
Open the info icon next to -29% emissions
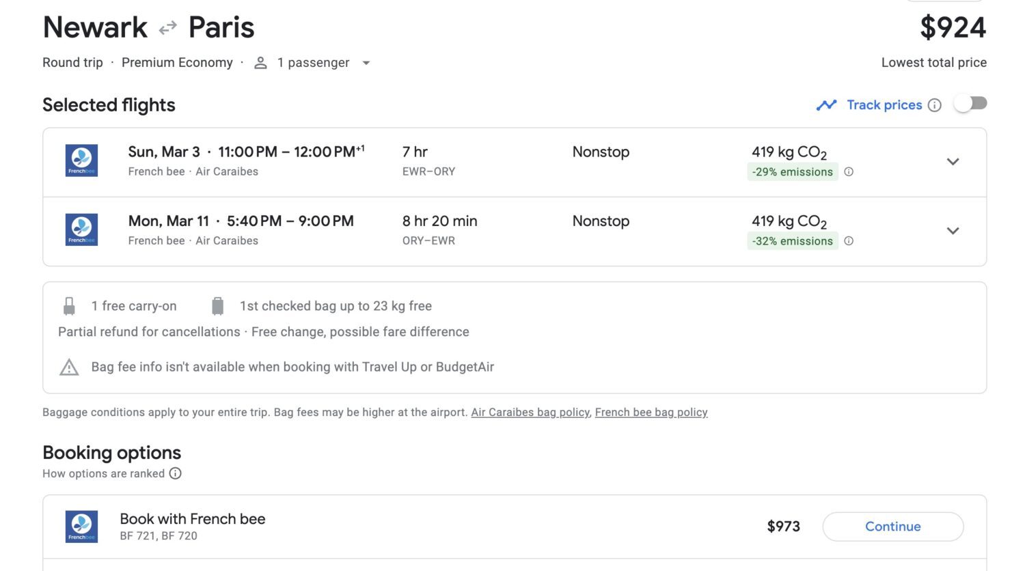coord(849,172)
